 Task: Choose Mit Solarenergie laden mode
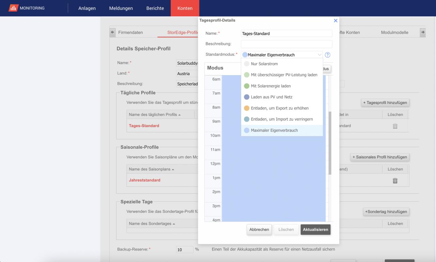click(x=282, y=86)
